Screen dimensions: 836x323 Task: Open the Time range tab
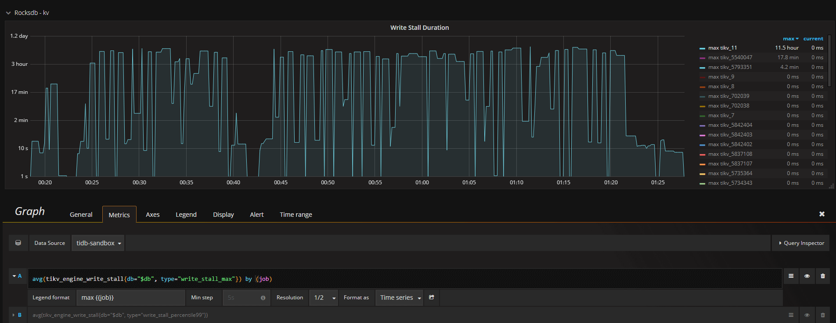(296, 215)
